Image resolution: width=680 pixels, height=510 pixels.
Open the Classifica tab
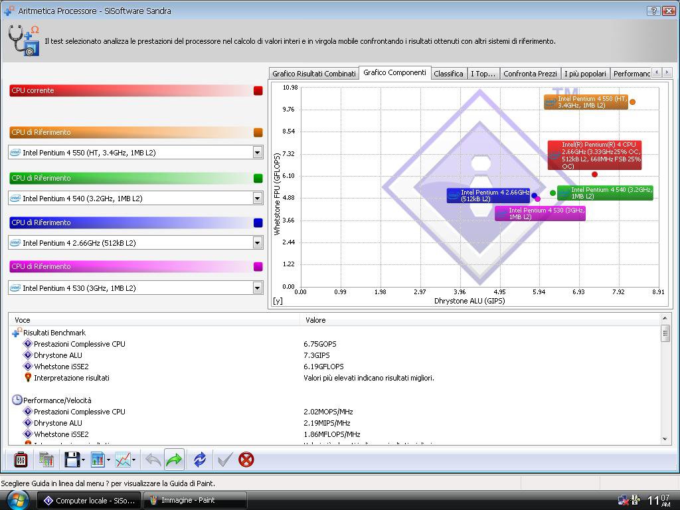click(x=448, y=74)
